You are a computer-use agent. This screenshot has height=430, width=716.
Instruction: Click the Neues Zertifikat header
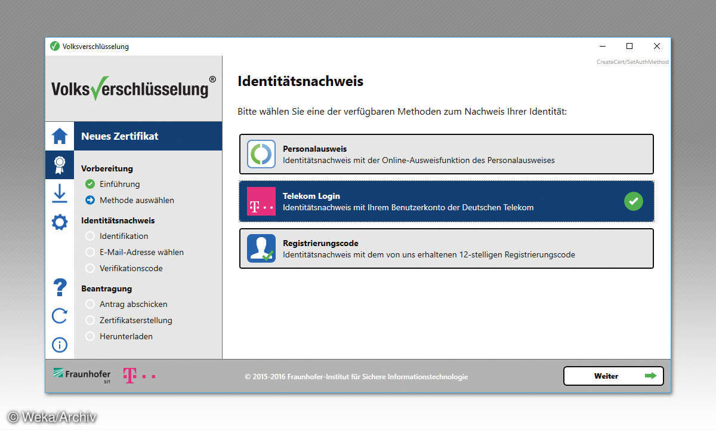point(148,136)
